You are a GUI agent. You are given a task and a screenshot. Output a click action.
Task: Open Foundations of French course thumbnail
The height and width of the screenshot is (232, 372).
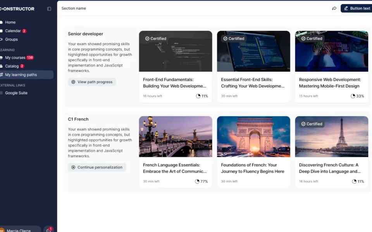(x=253, y=136)
